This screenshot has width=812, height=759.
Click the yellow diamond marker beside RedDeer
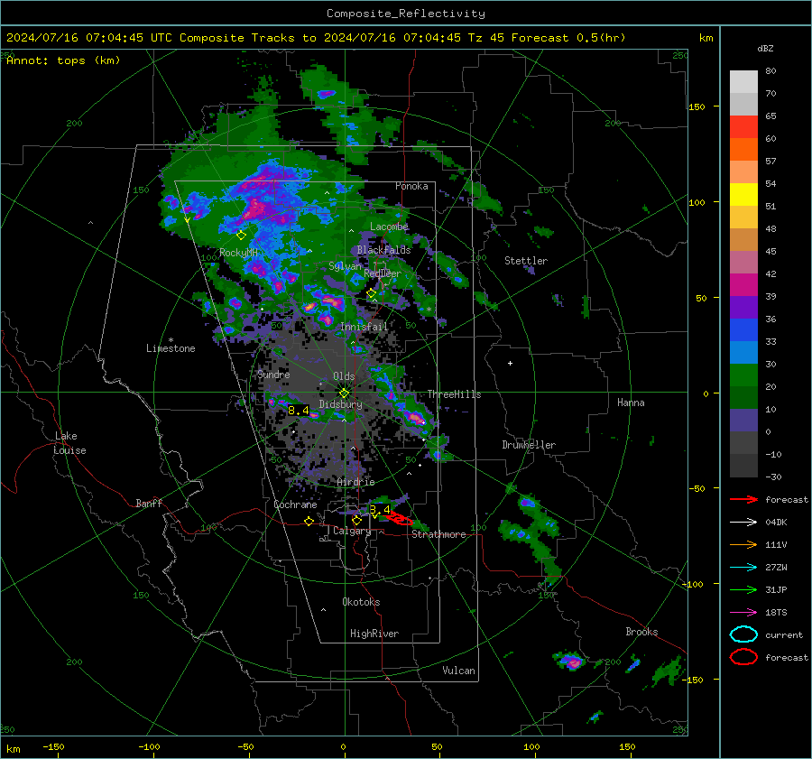click(x=371, y=293)
